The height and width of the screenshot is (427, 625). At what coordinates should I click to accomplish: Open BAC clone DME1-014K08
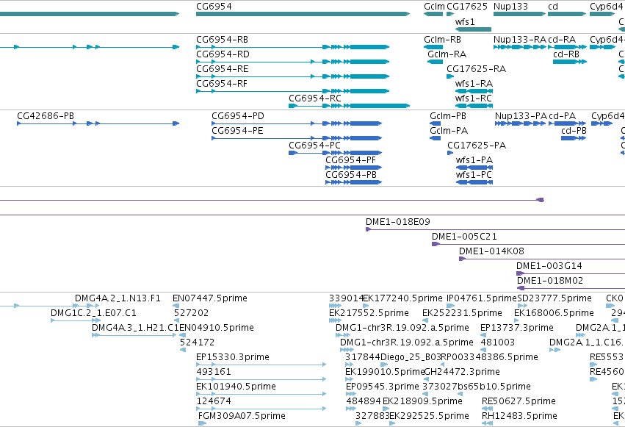(542, 259)
